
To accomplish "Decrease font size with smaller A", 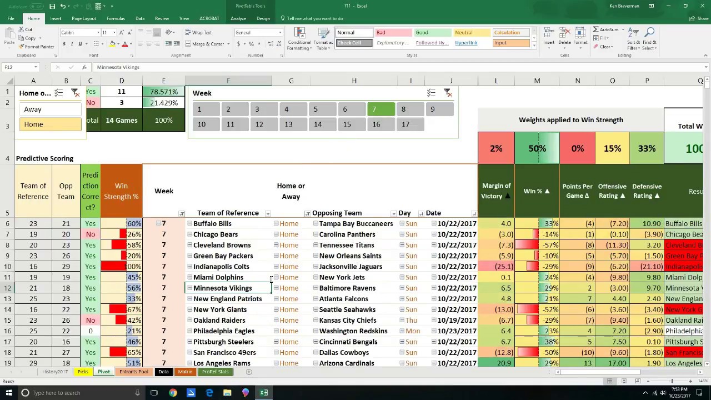I will [129, 33].
